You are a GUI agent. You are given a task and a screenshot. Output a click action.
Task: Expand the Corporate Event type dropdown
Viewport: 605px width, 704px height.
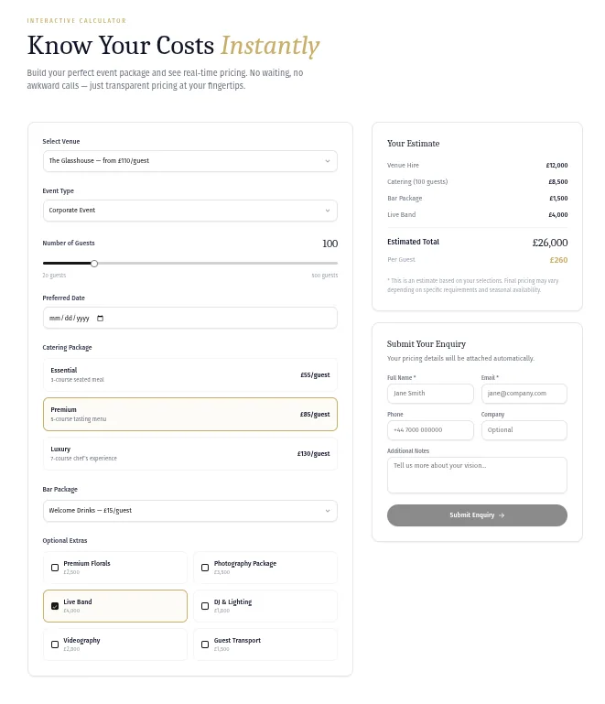(x=183, y=211)
